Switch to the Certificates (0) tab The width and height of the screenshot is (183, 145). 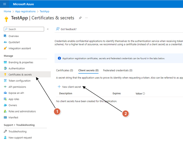65,70
